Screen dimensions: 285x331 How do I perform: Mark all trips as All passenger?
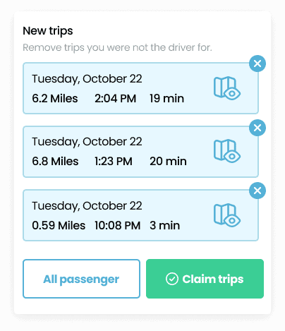pyautogui.click(x=81, y=279)
